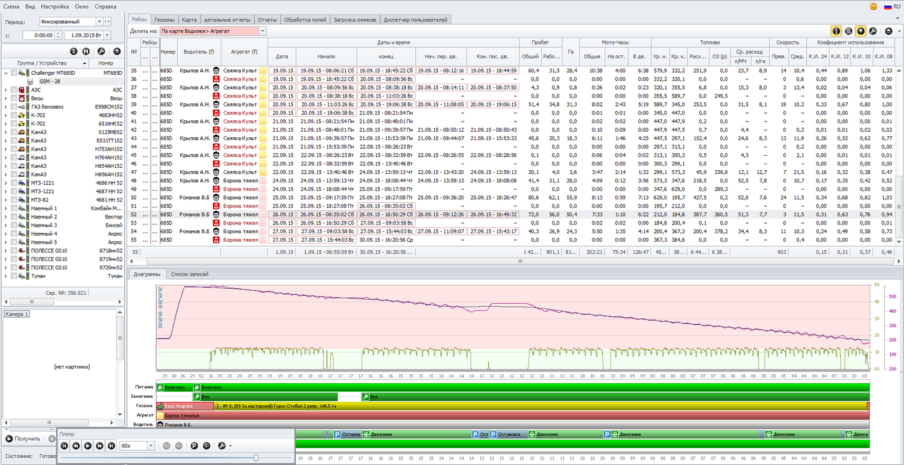Check the ГАЗ бензовоз checkbox

pyautogui.click(x=14, y=106)
